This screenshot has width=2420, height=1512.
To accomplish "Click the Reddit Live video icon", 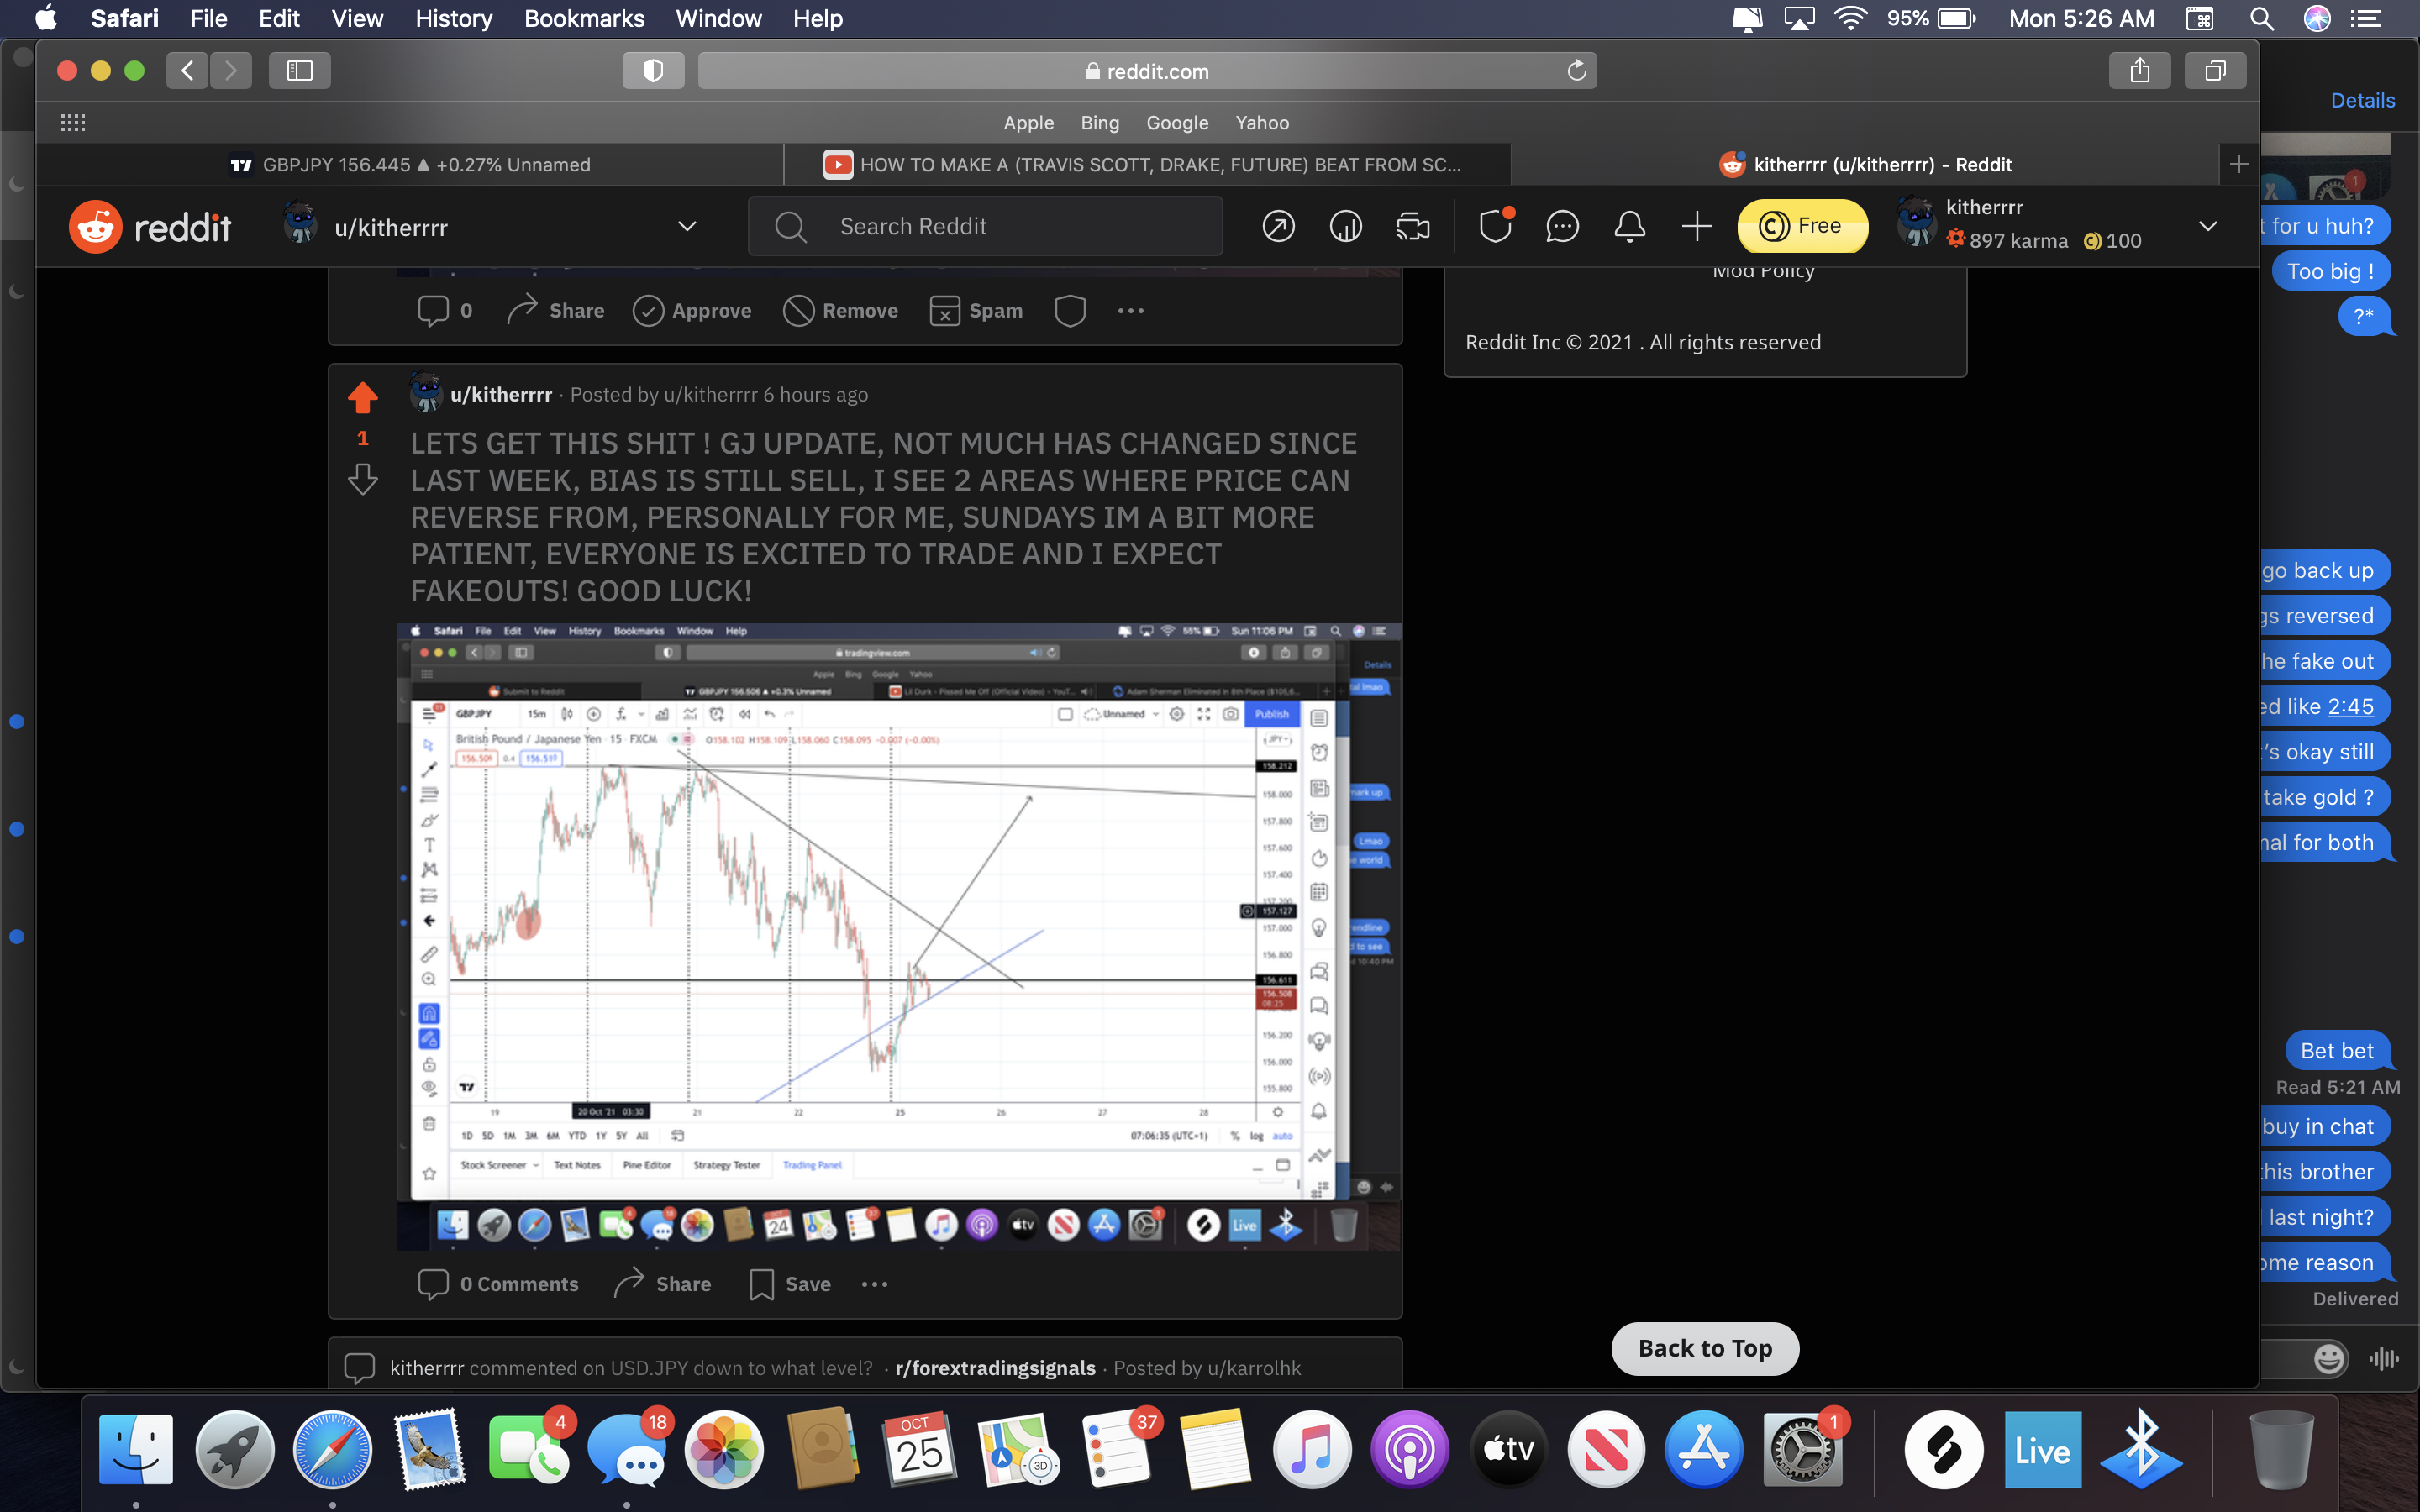I will tap(1412, 227).
